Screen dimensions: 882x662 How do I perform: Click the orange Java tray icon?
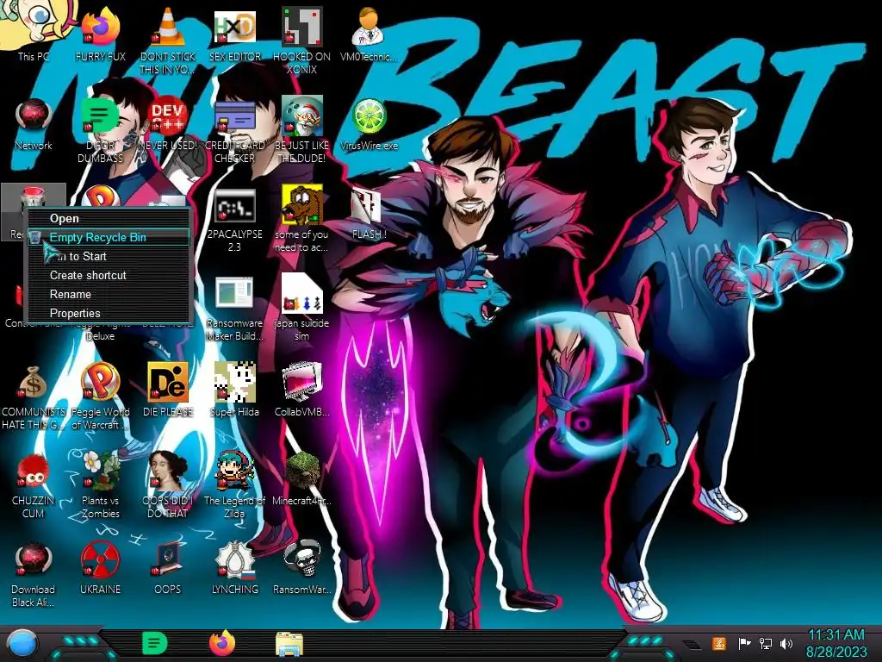pyautogui.click(x=719, y=643)
